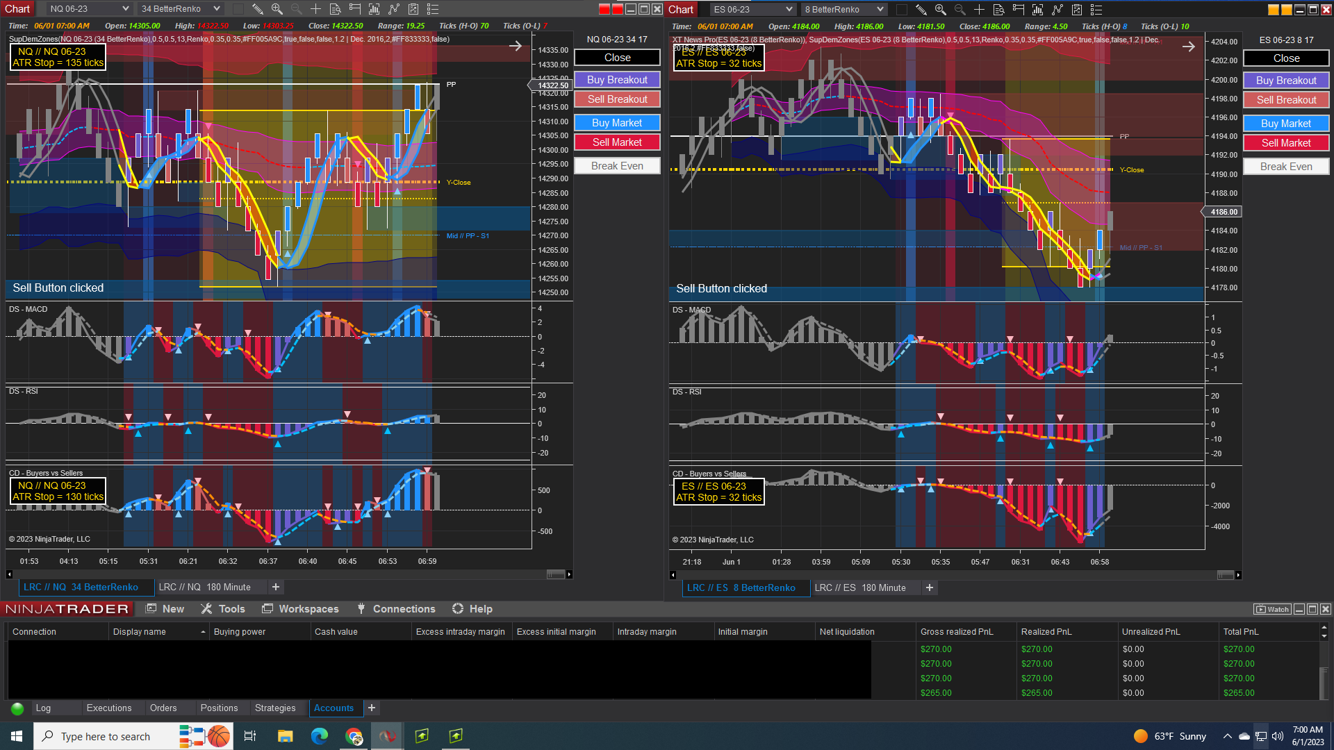Launch File Explorer from taskbar
The height and width of the screenshot is (750, 1334).
coord(285,736)
